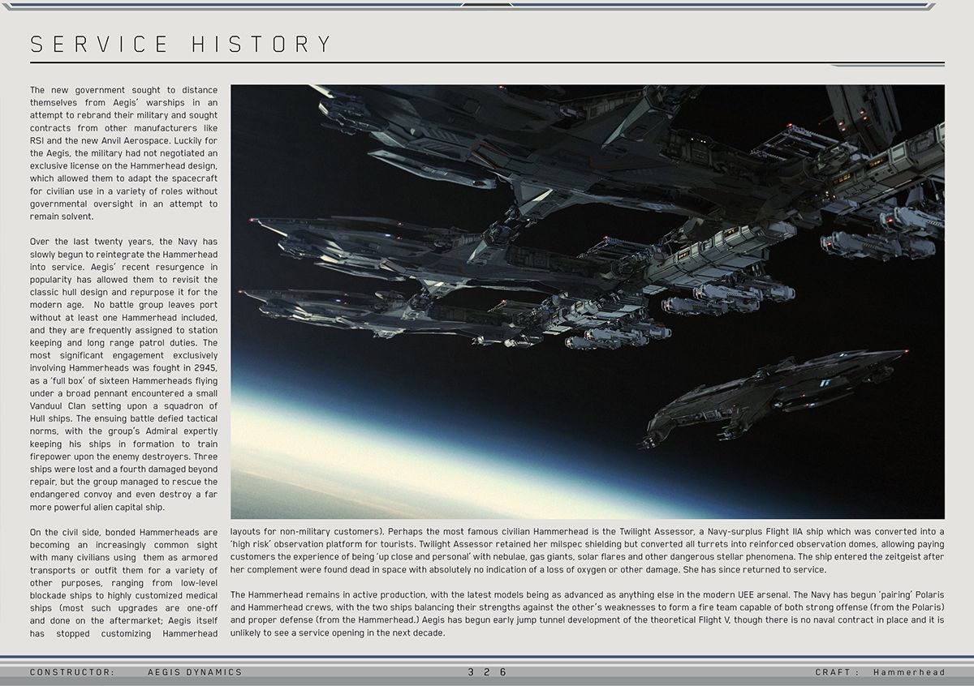Click the paragraph starting 'The Hammerhead remains in active production'
This screenshot has width=974, height=686.
pos(588,613)
